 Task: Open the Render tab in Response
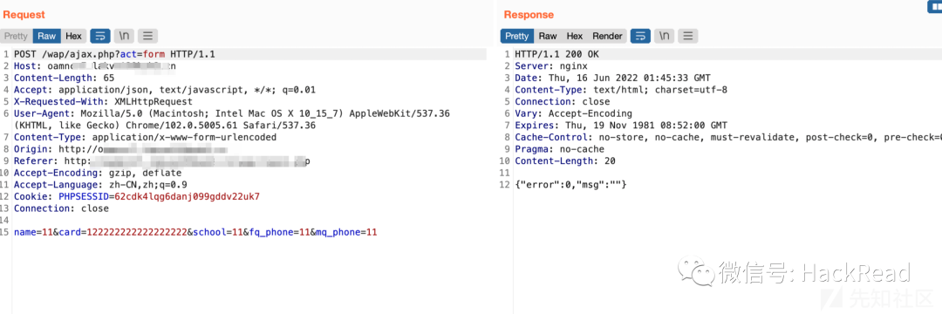[x=607, y=36]
